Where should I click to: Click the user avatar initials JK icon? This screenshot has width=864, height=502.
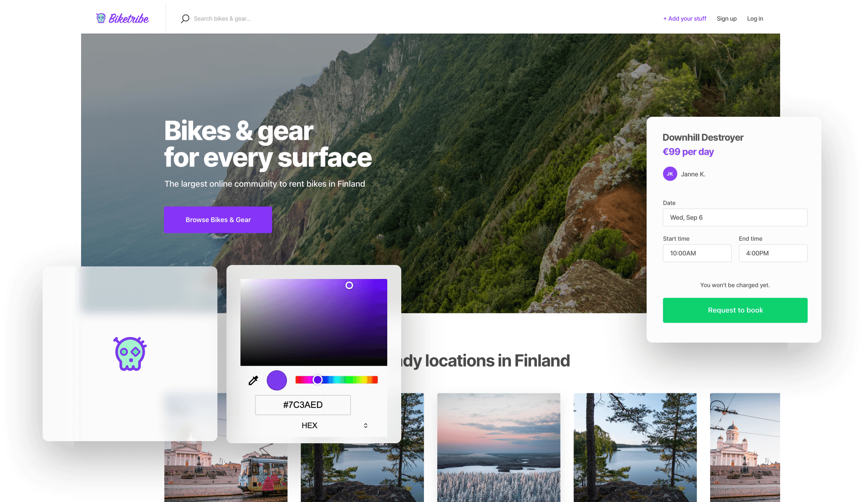[x=669, y=174]
